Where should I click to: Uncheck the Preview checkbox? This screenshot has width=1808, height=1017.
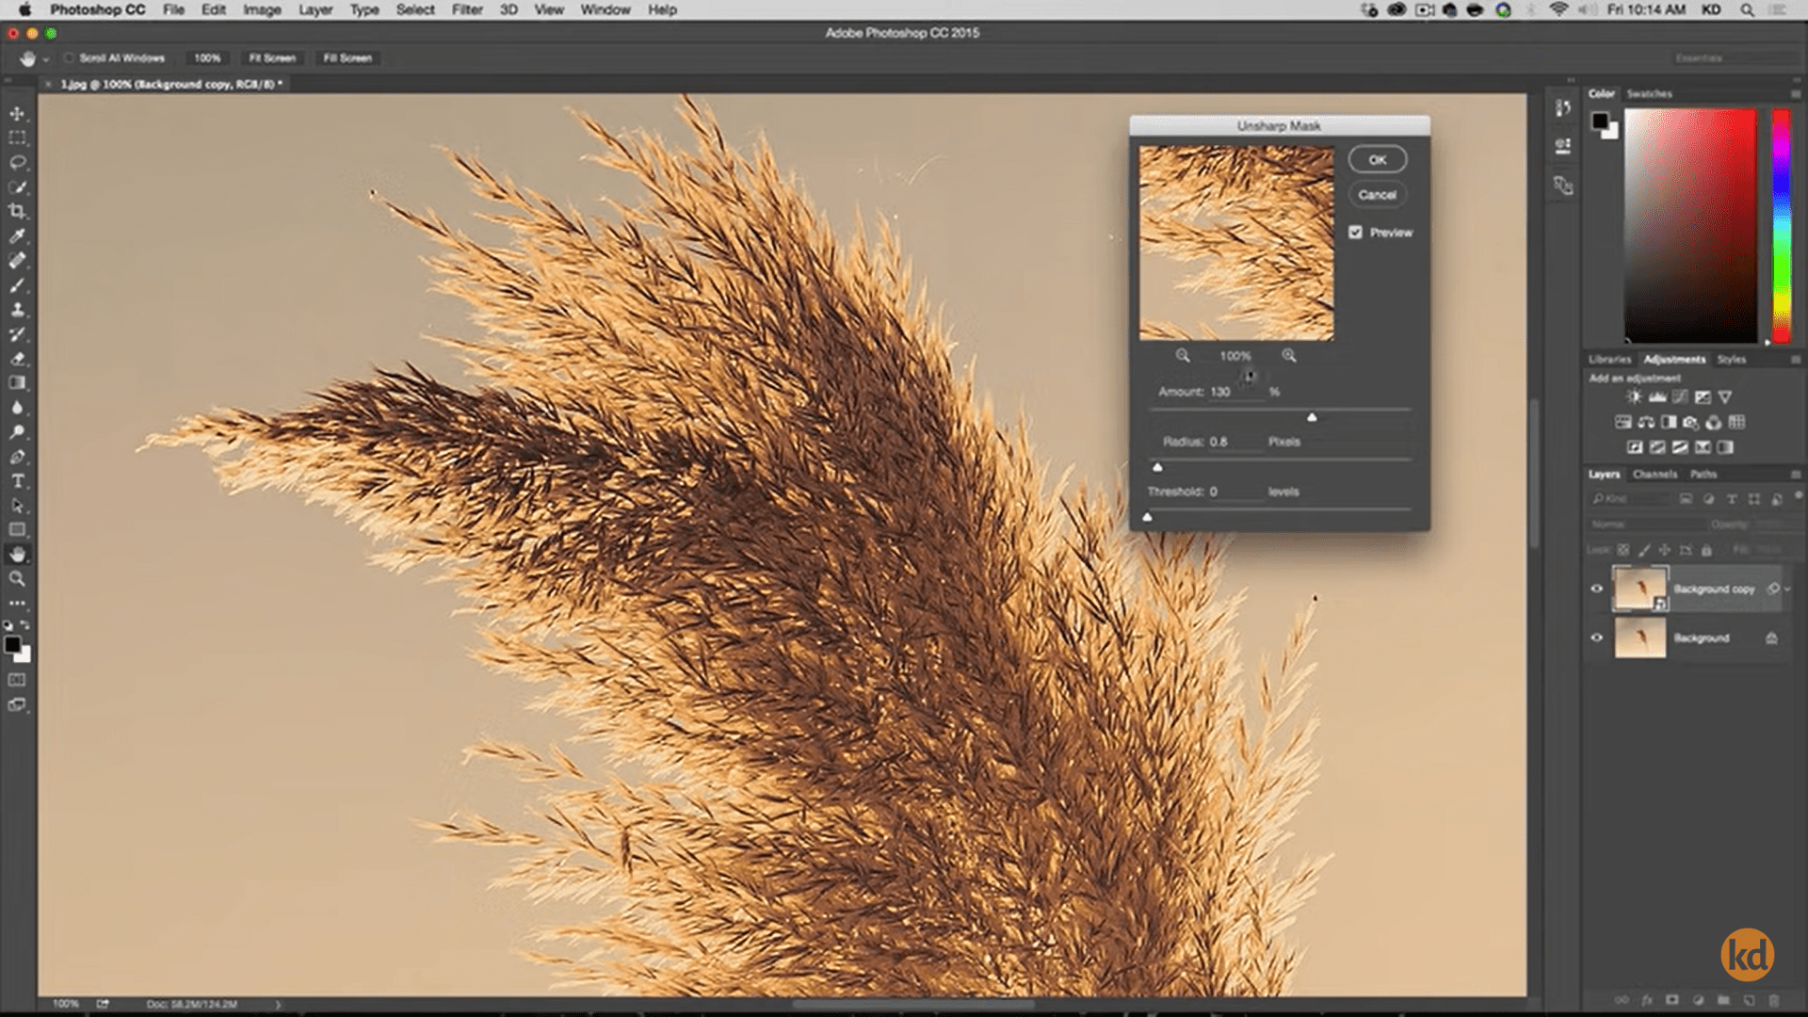click(1355, 233)
